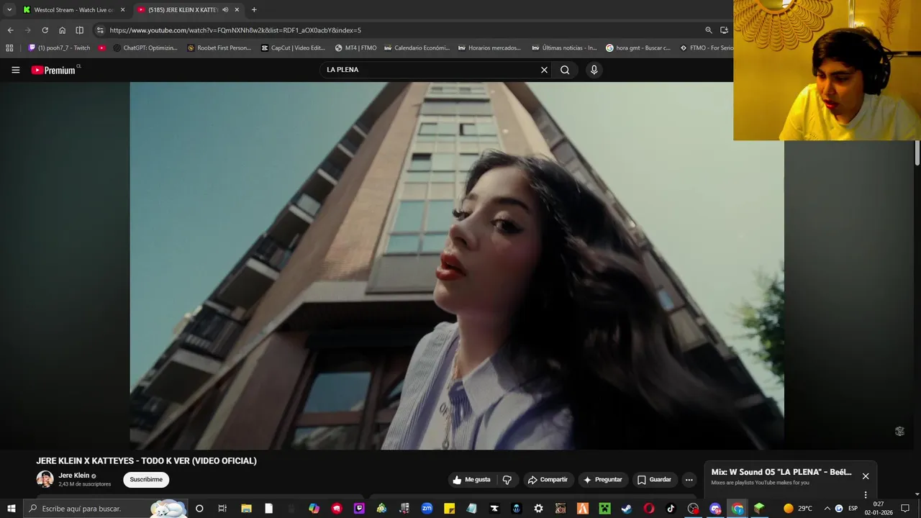Open Zoom app on taskbar
Viewport: 921px width, 518px height.
coord(427,509)
